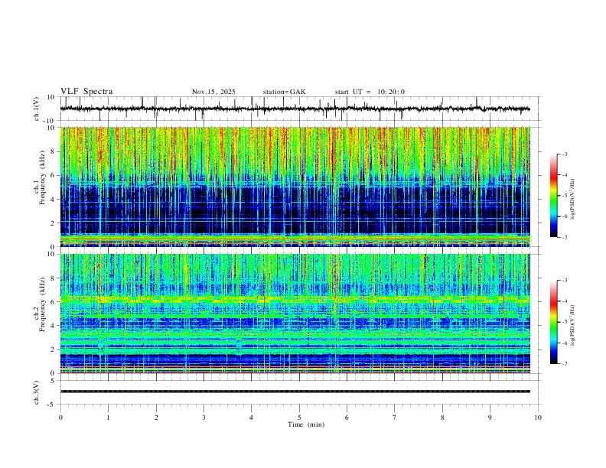606x468 pixels.
Task: Click time axis tick label "5"
Action: point(299,418)
